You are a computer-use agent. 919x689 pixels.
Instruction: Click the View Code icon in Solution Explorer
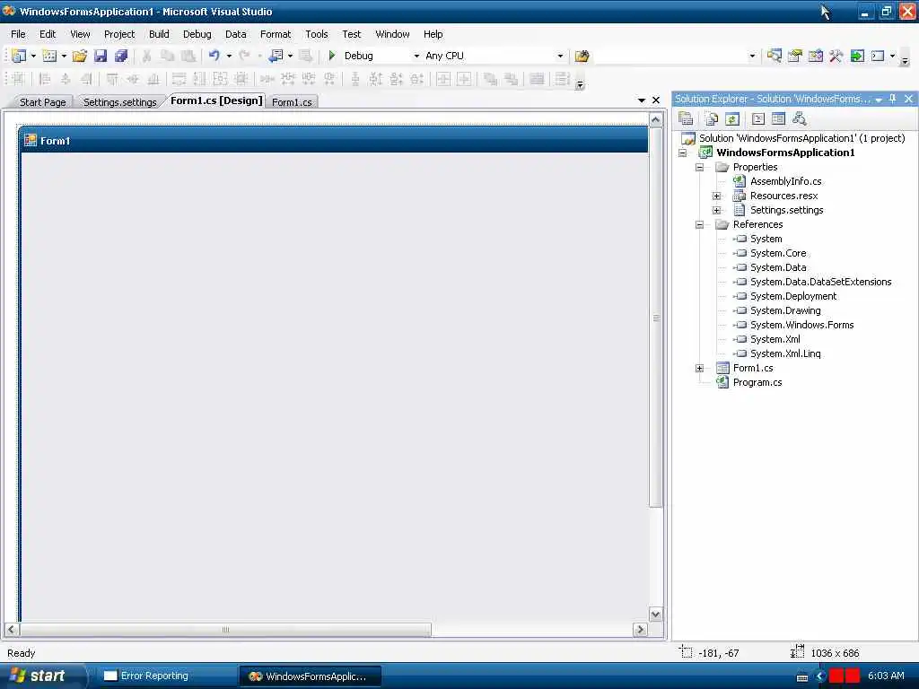(x=757, y=119)
